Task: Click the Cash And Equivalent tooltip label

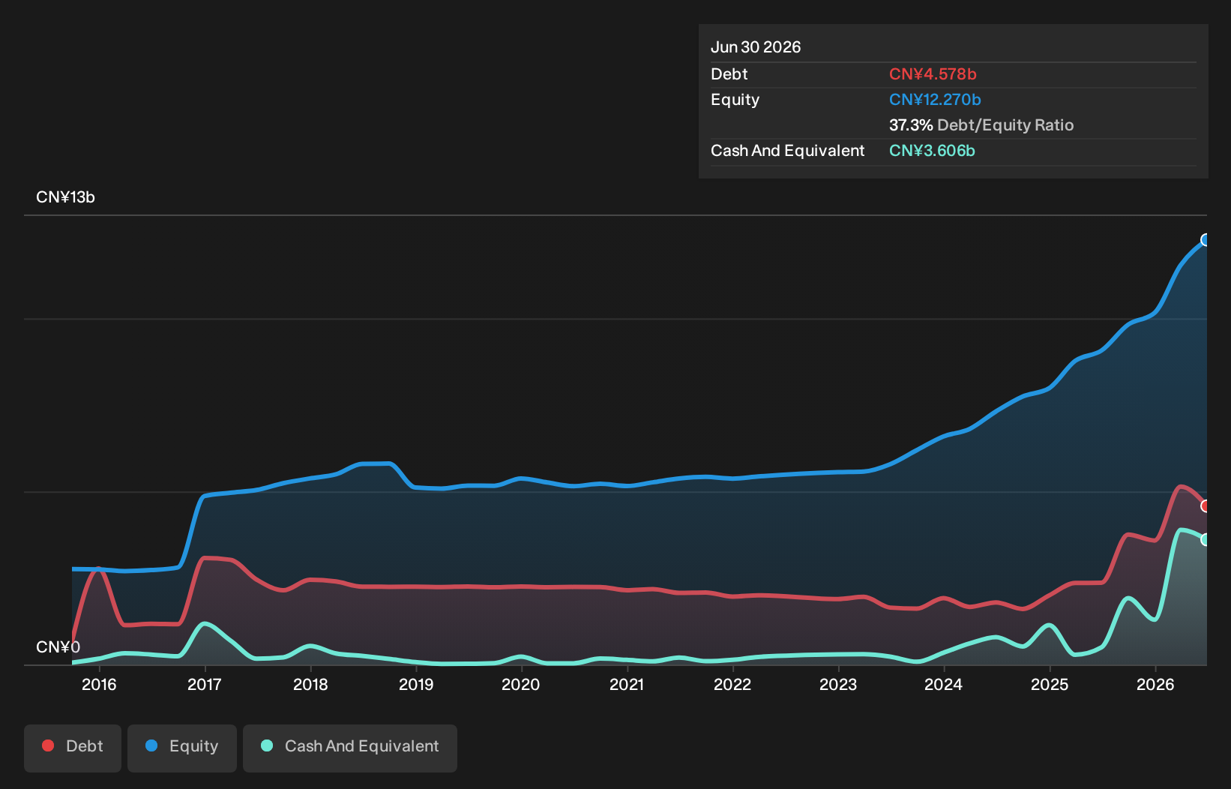Action: [788, 151]
